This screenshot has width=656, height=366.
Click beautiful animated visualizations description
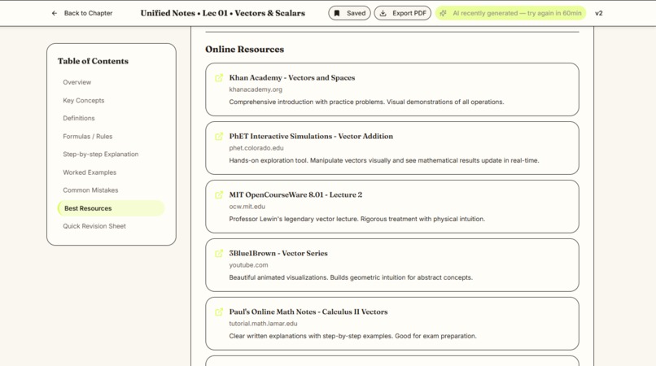pyautogui.click(x=351, y=277)
